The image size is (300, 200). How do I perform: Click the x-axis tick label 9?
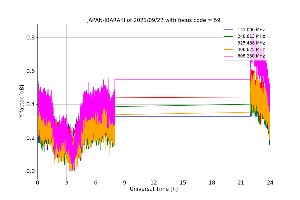point(125,182)
